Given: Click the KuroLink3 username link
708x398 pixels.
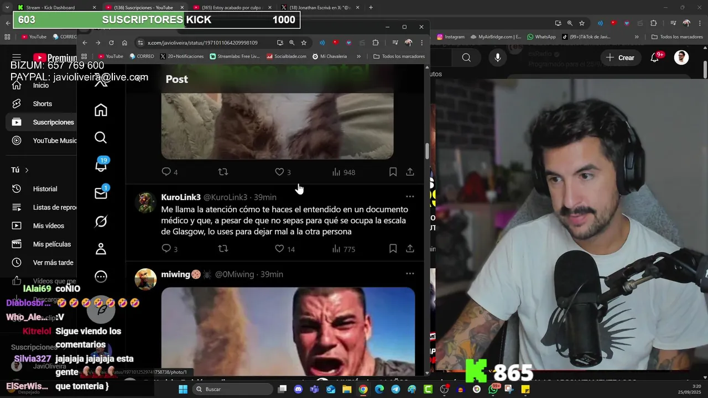Looking at the screenshot, I should [181, 197].
